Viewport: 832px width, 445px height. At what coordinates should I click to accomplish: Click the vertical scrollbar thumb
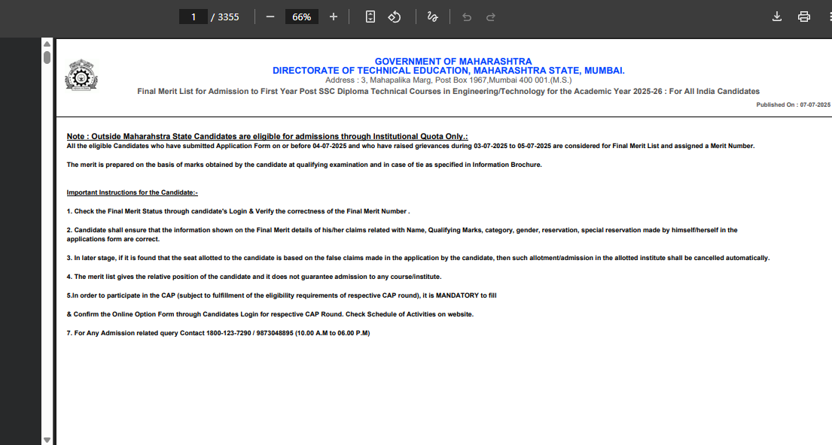pyautogui.click(x=47, y=57)
